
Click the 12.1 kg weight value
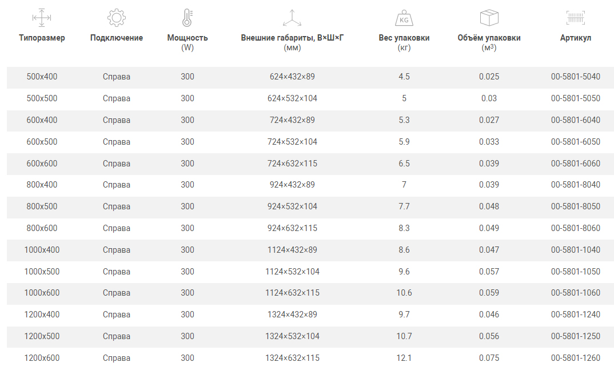point(404,358)
